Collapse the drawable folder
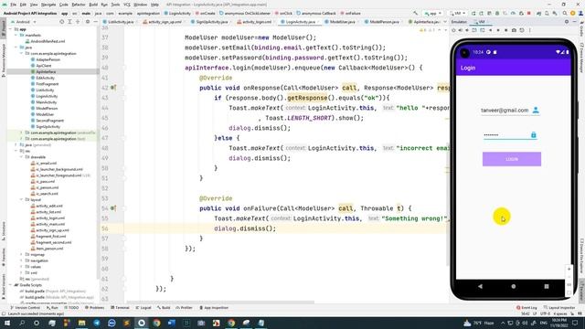 coord(21,157)
